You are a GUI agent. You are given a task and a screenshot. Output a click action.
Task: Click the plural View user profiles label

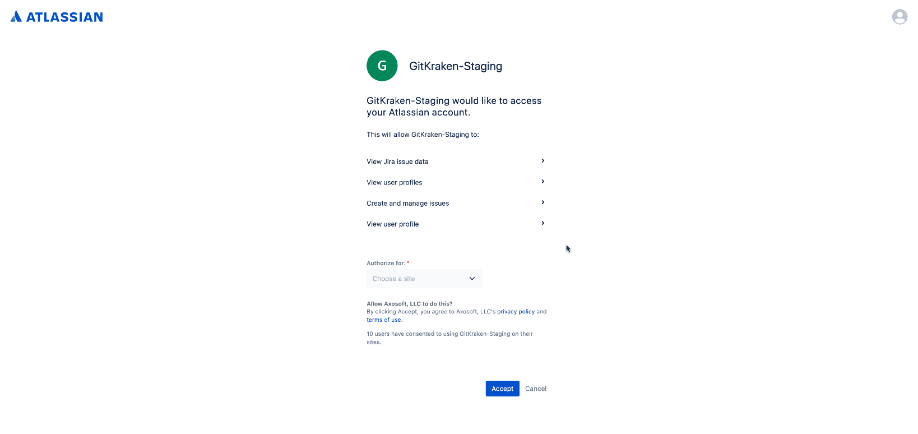click(395, 183)
